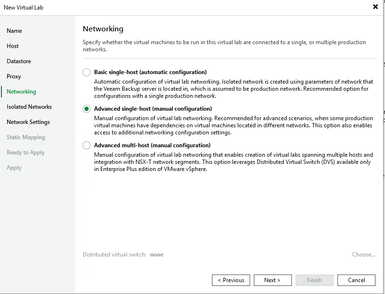Close the New Virtual Lab dialog
The height and width of the screenshot is (294, 385).
(375, 7)
